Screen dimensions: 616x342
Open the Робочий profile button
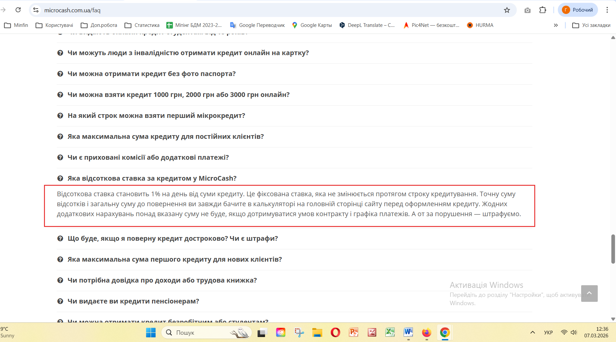click(x=578, y=10)
